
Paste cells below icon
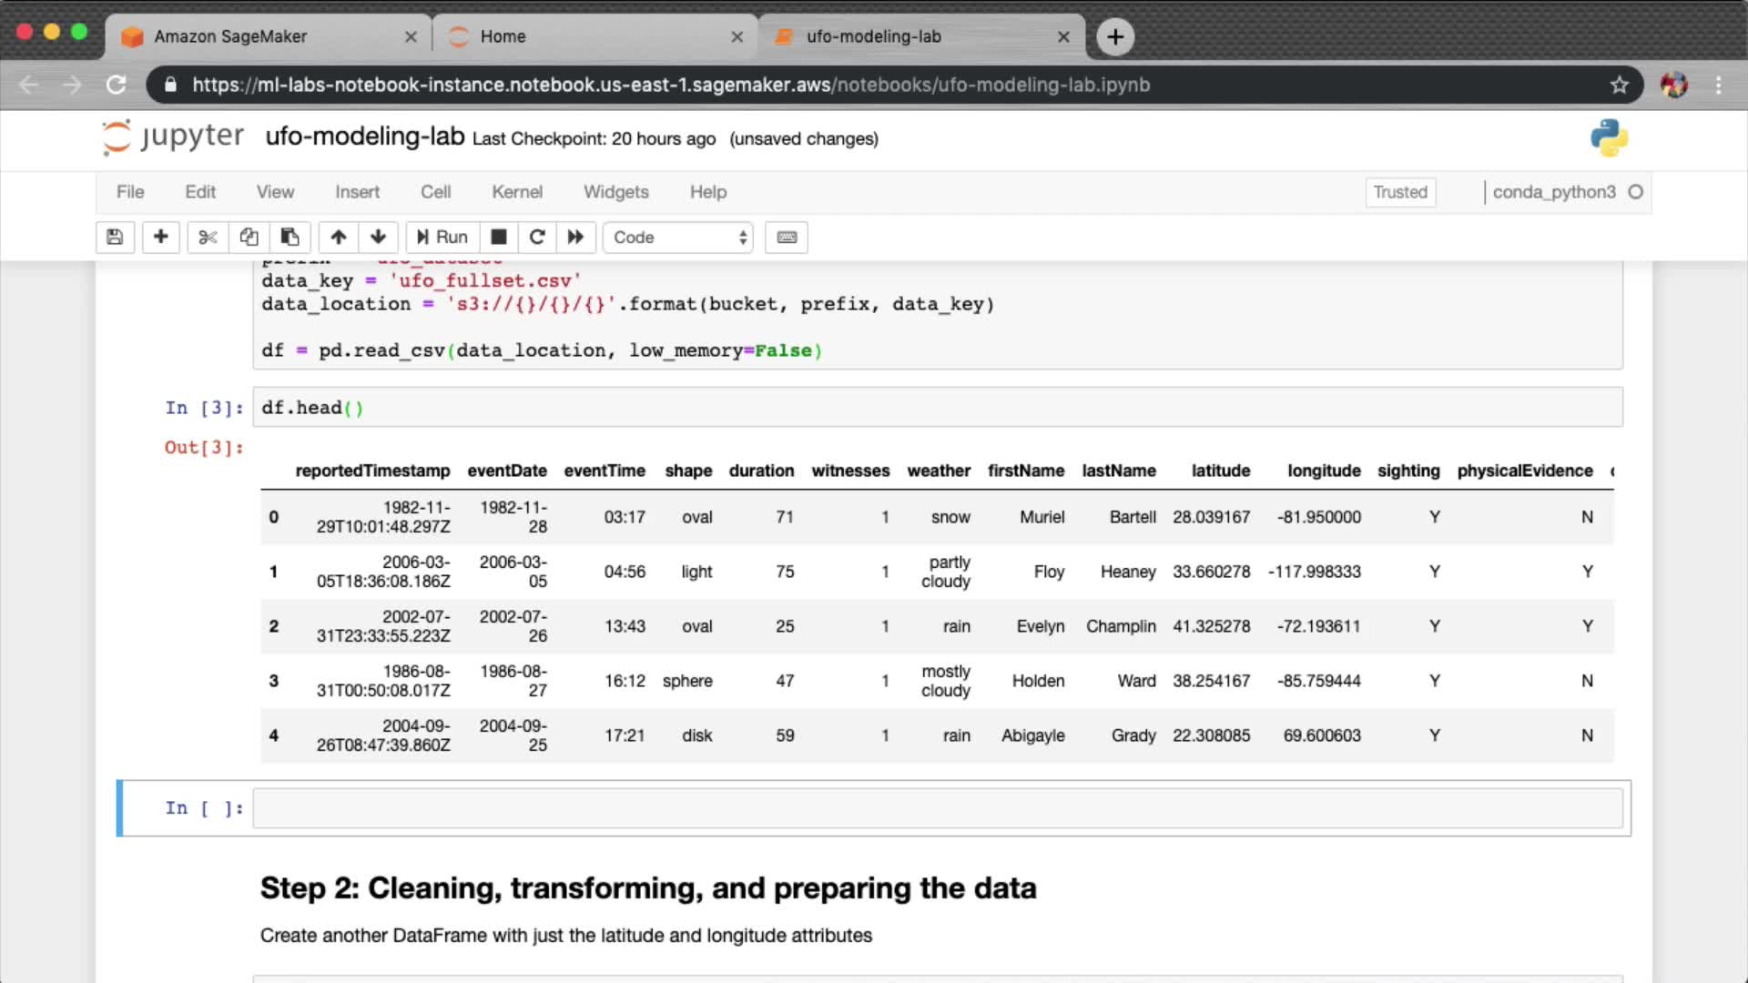coord(290,238)
